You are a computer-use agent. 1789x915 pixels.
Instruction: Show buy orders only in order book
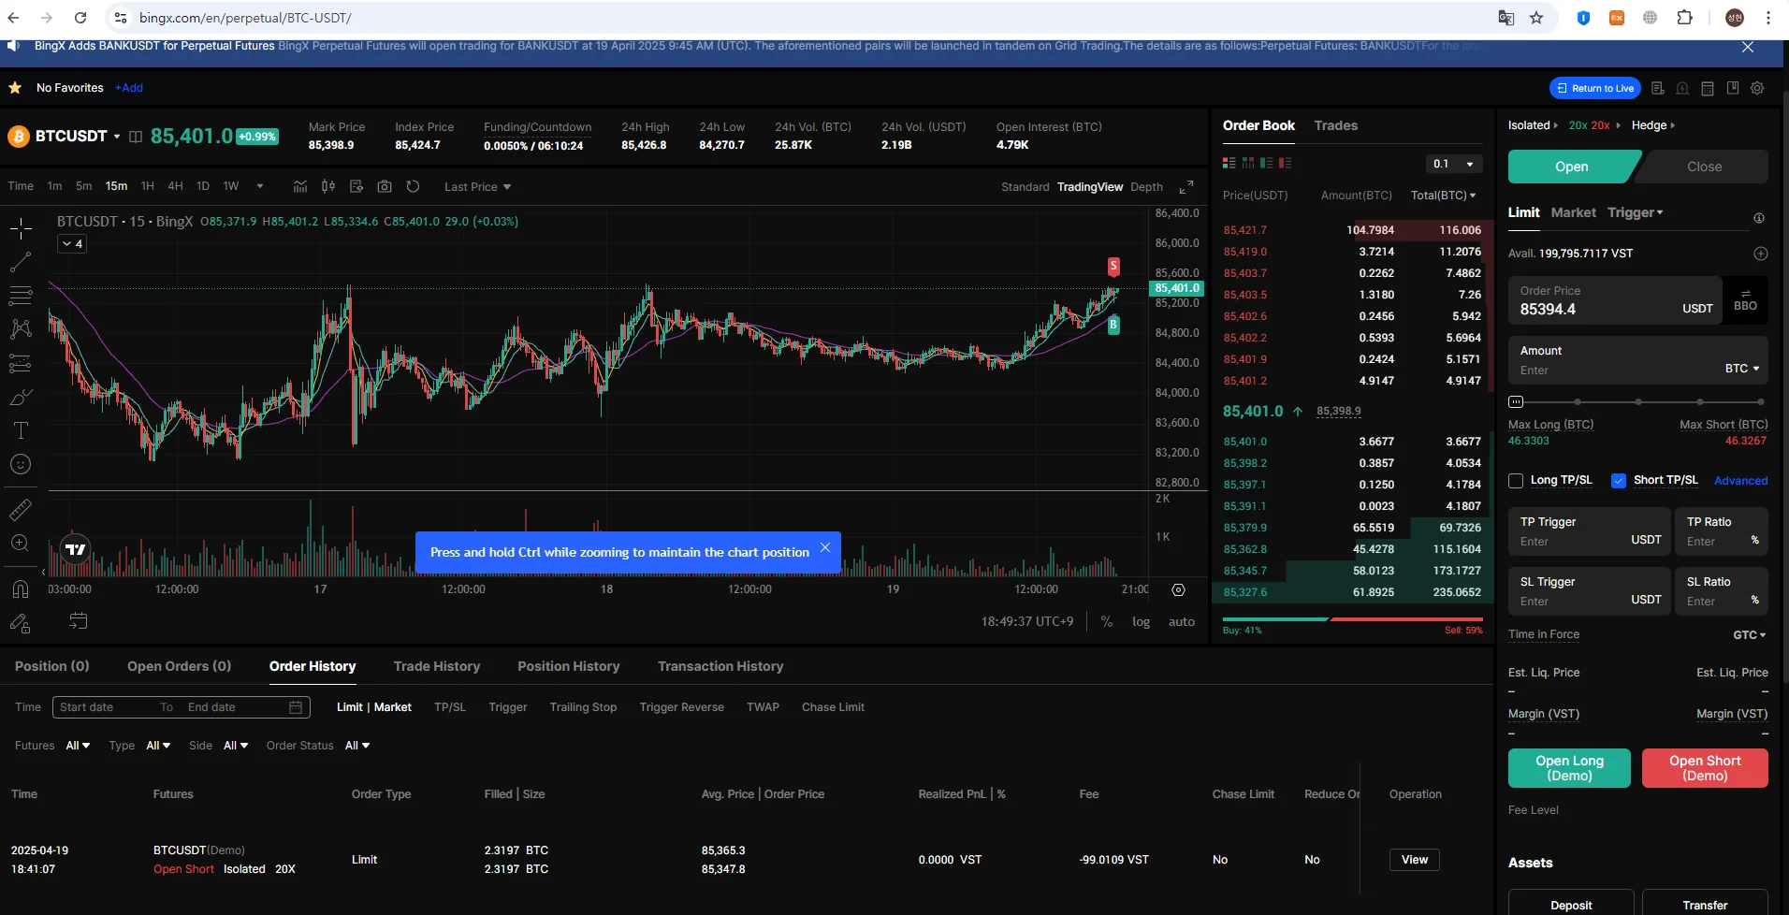[1267, 163]
